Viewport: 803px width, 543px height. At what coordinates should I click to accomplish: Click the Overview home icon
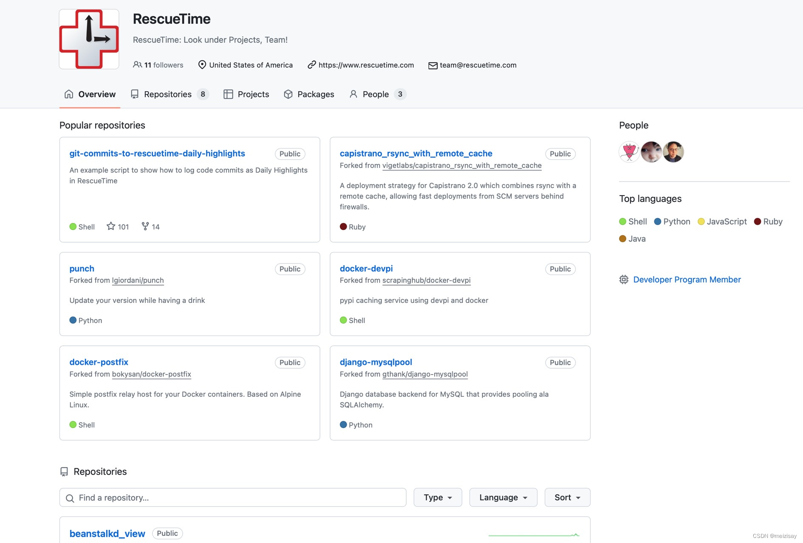[69, 94]
